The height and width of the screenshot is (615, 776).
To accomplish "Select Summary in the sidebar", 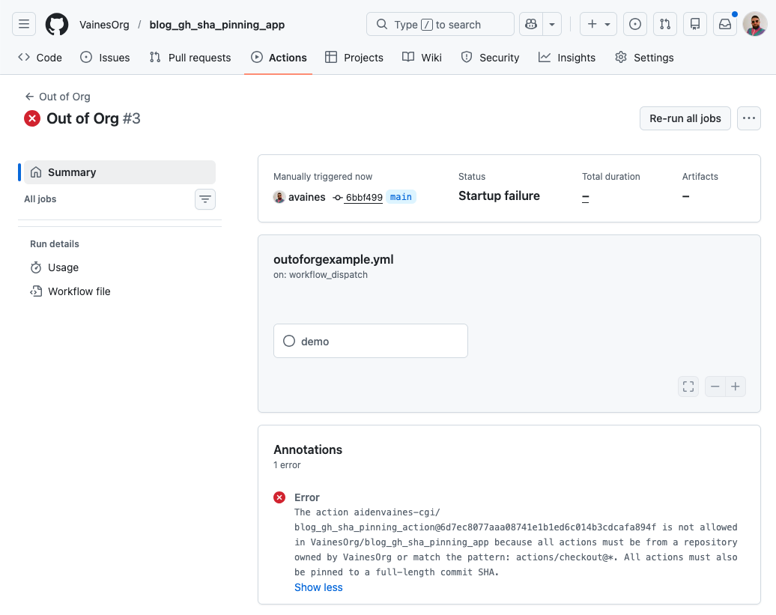I will [120, 172].
